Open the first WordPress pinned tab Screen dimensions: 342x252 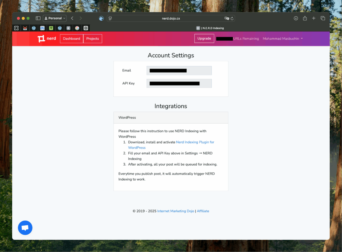[34, 28]
